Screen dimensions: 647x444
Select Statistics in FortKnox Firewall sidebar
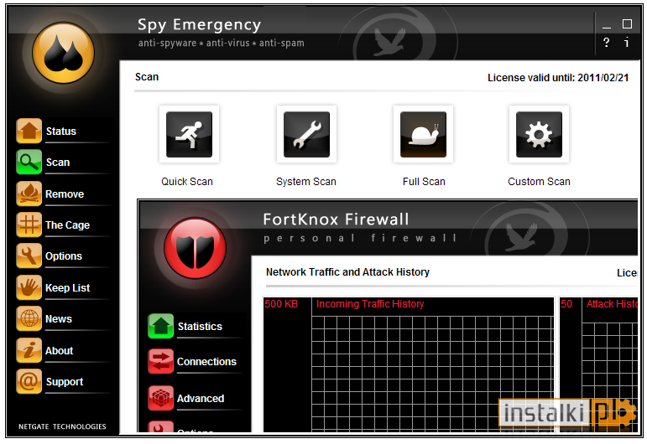pyautogui.click(x=200, y=327)
